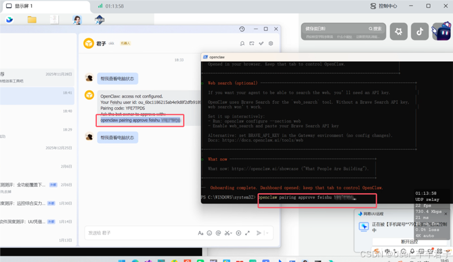Open the conversation timestamped 18:40

pos(37,114)
